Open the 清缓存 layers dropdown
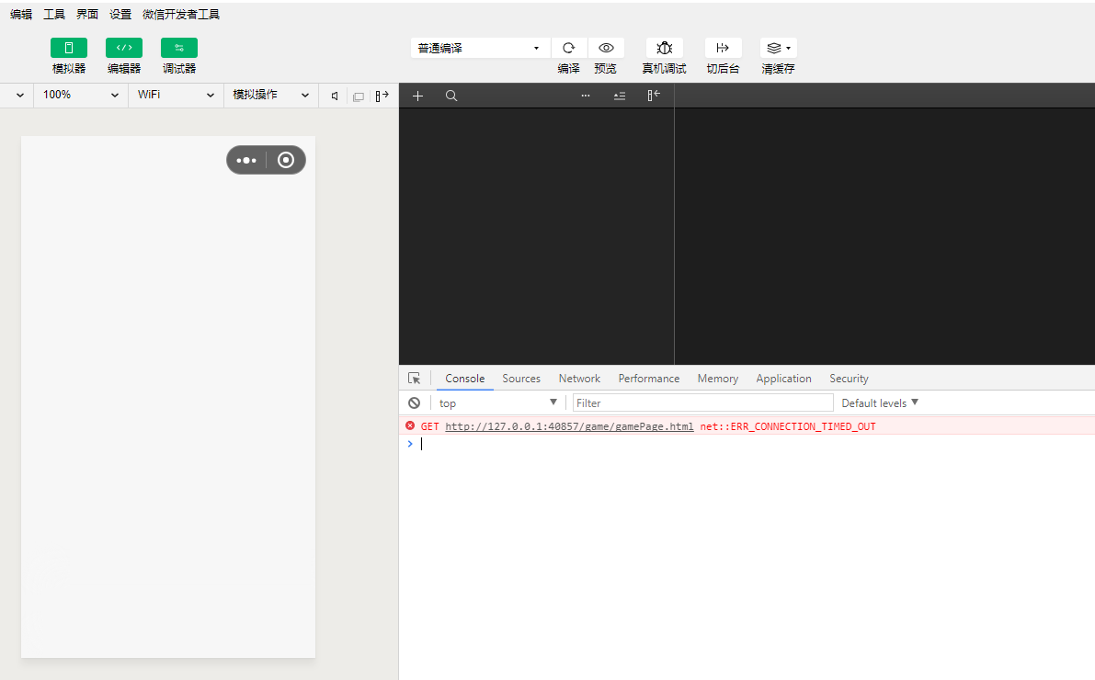 [778, 48]
